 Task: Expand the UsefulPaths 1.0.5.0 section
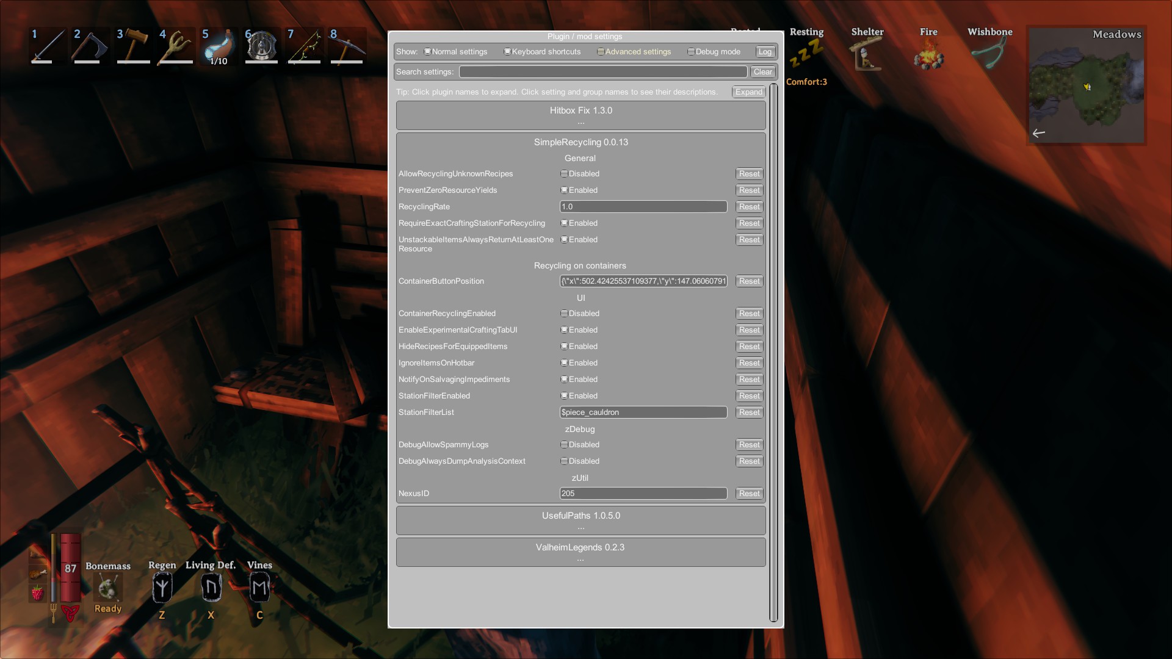point(581,516)
